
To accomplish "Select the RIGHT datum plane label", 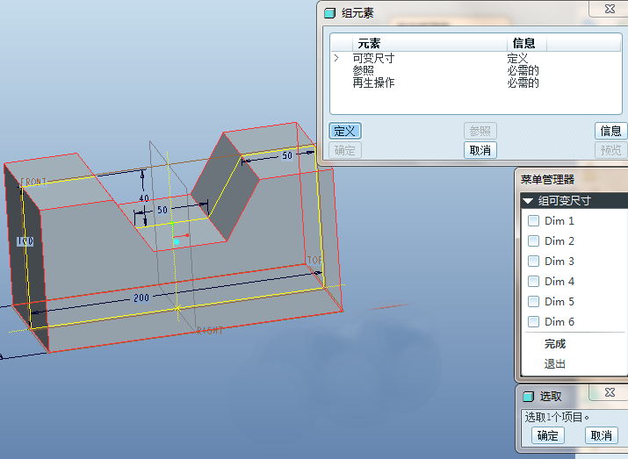I will [x=210, y=330].
